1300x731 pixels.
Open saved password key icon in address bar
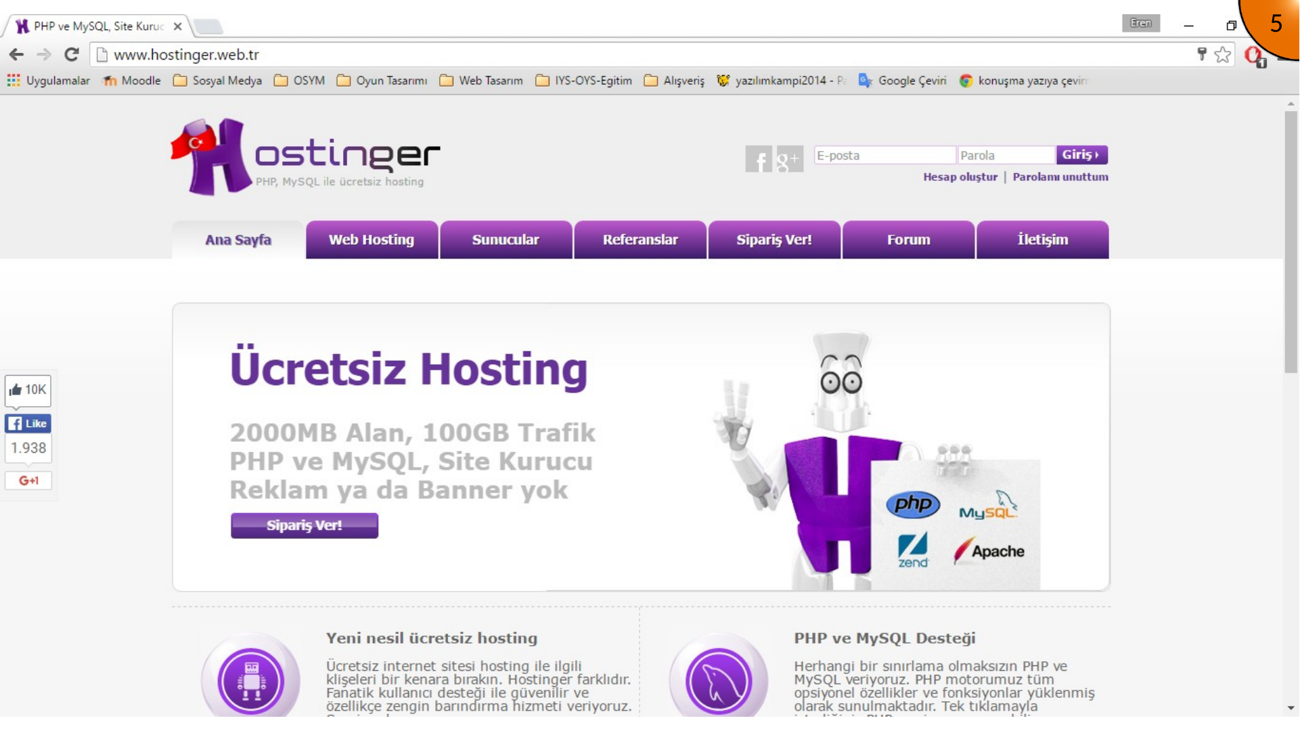(1202, 54)
